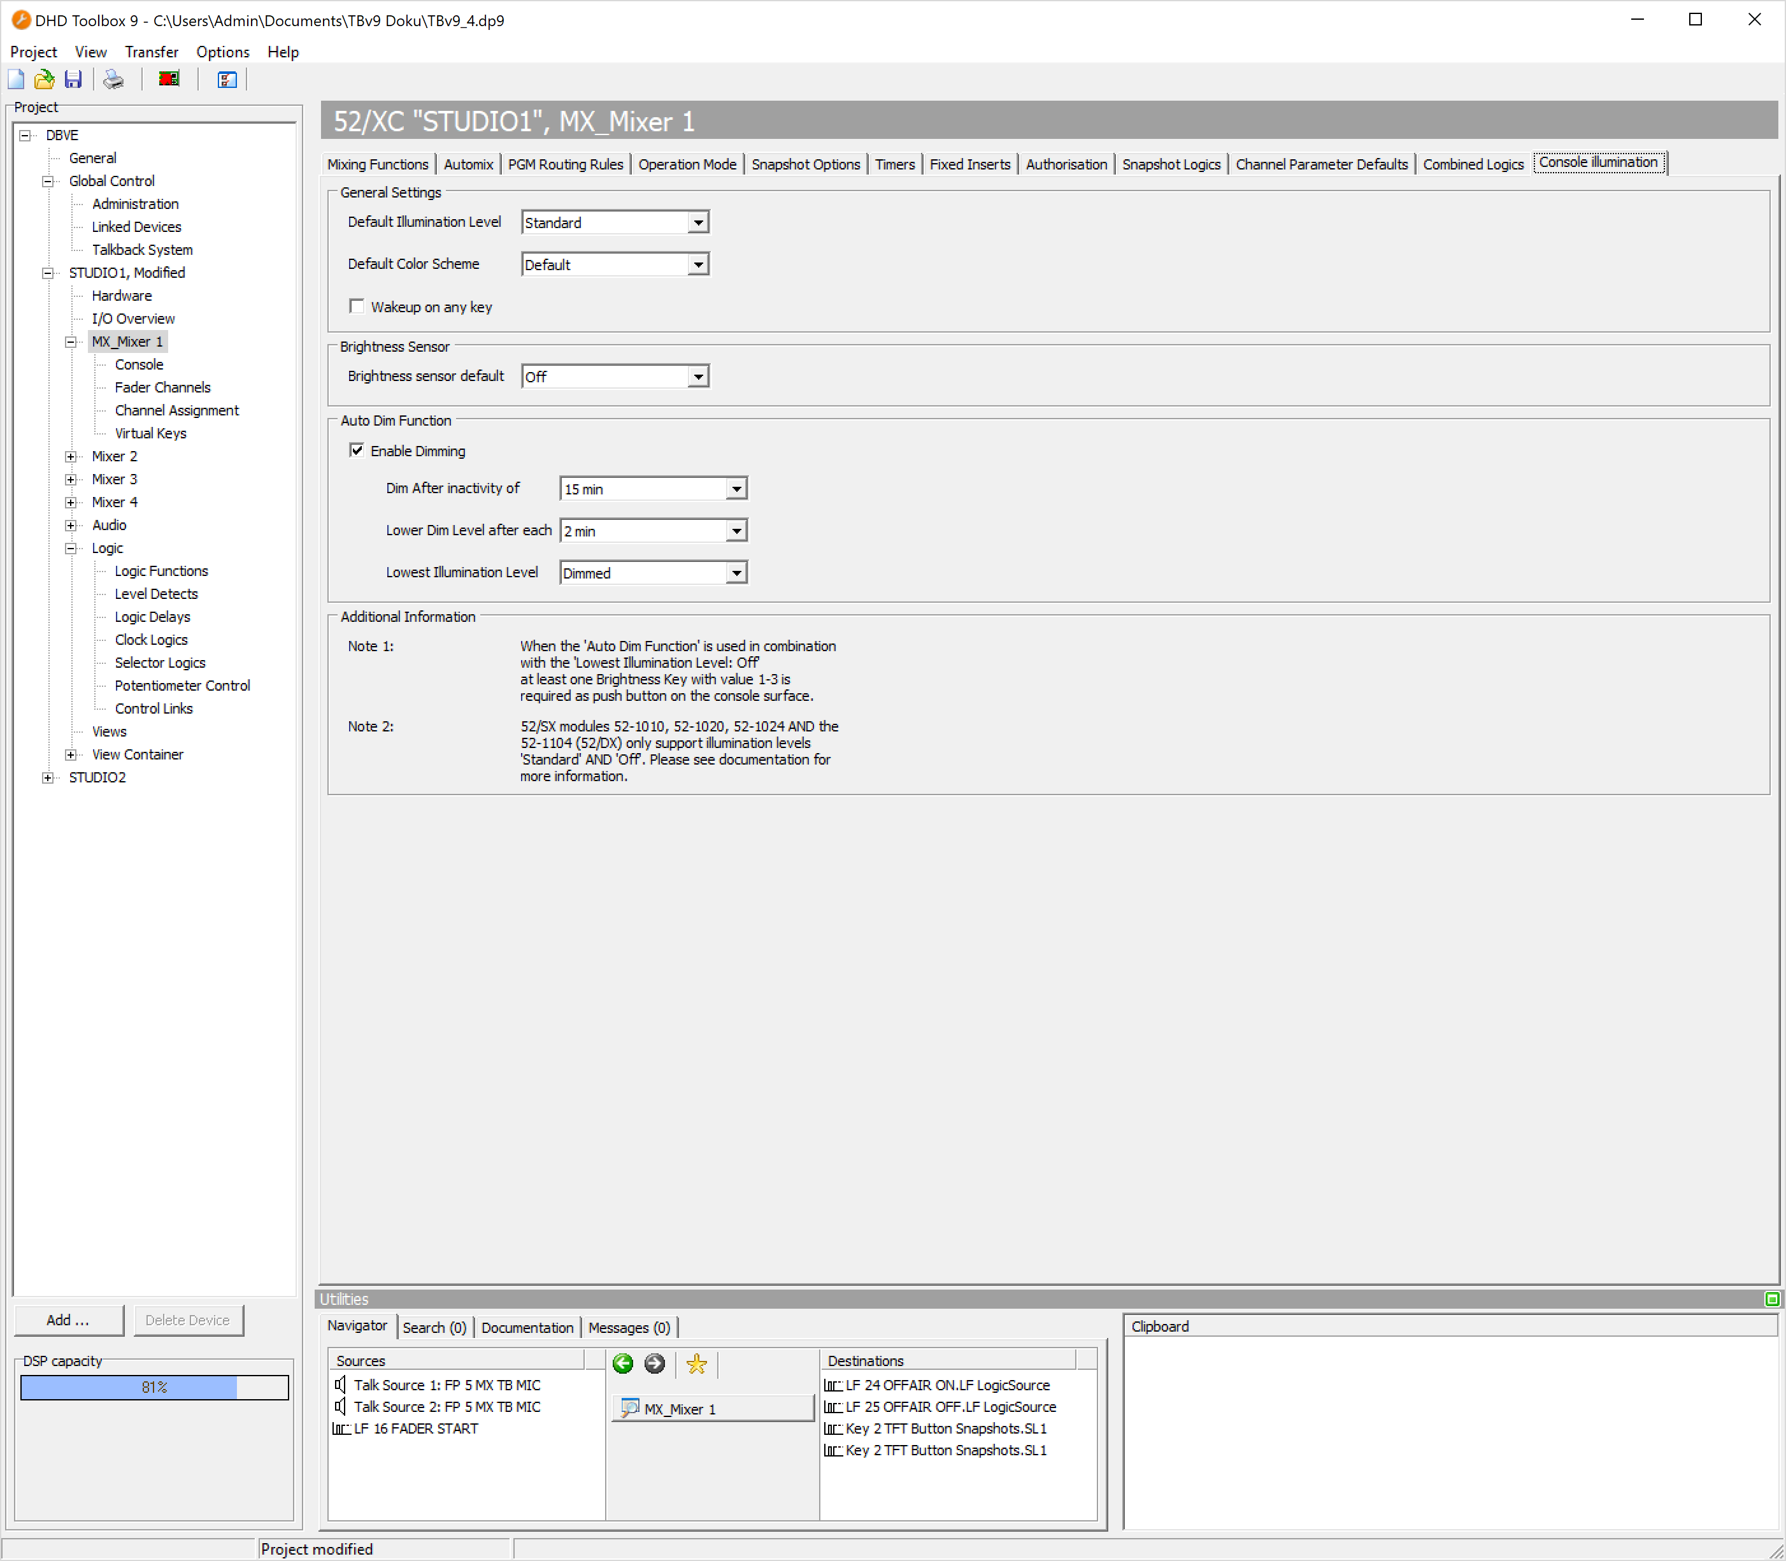Click the New Project toolbar icon
This screenshot has height=1561, width=1786.
17,80
